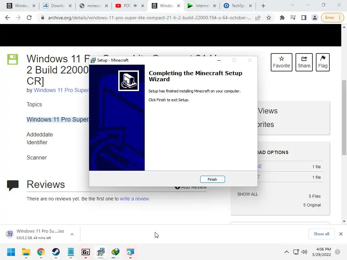This screenshot has width=347, height=260.
Task: Mute audio on the YouTube tab
Action: tap(136, 6)
